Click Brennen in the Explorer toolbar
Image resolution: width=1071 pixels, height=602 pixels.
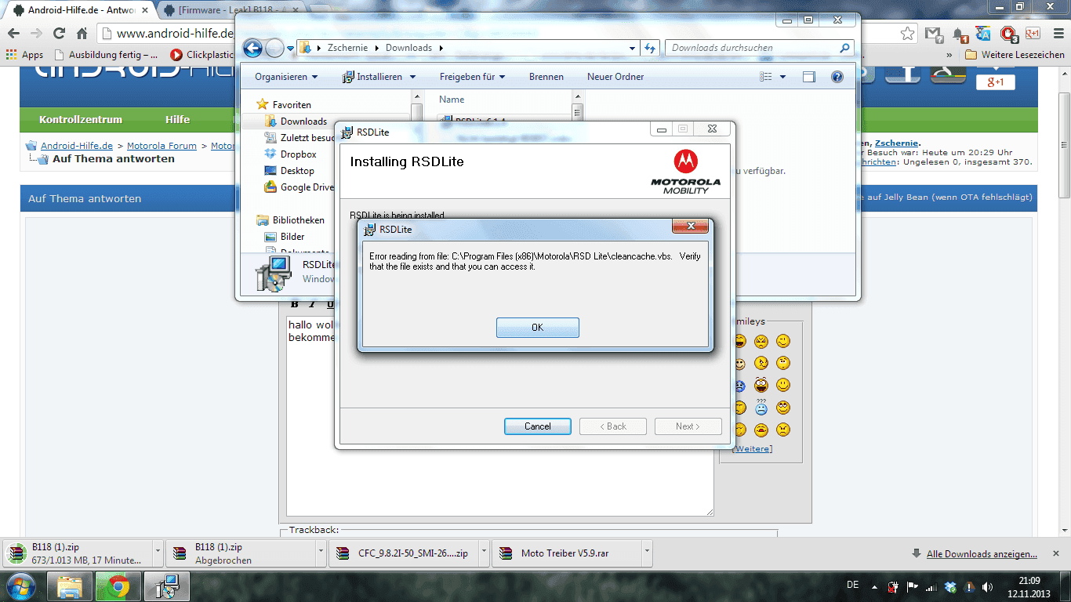point(546,77)
